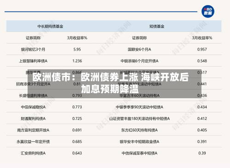230x168 pixels.
Task: Select the value 0.412
Action: [x=202, y=118]
